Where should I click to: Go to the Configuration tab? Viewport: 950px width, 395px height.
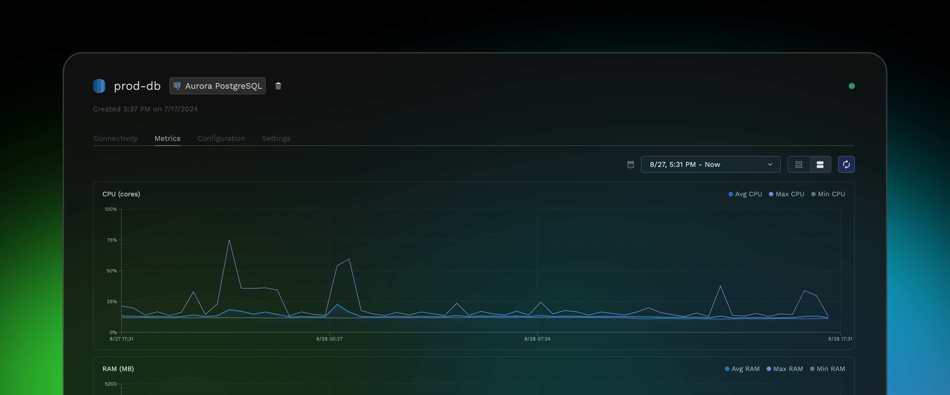221,138
